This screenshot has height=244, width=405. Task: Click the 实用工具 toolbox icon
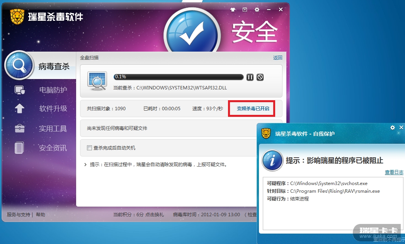coord(20,128)
